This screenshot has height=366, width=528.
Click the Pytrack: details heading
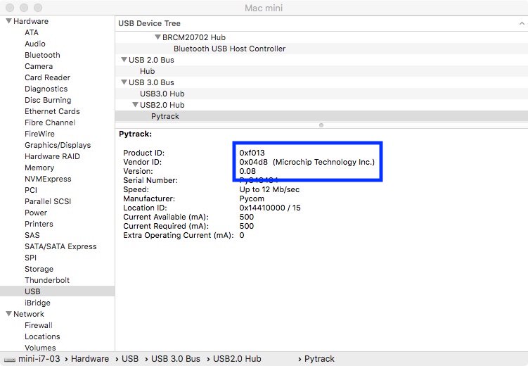(136, 134)
